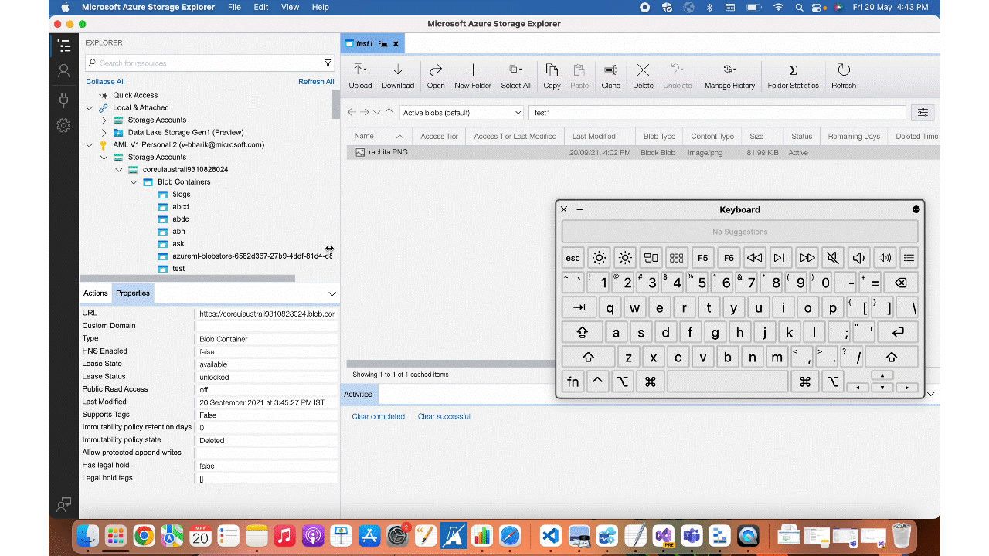
Task: Click the Connect plug icon in the sidebar
Action: pyautogui.click(x=63, y=100)
